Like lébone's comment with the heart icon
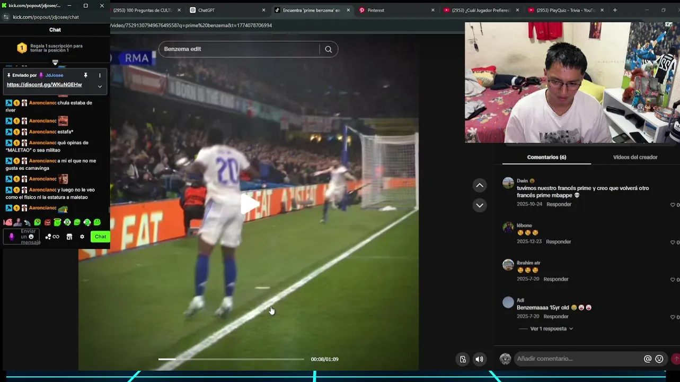This screenshot has width=680, height=382. coord(673,242)
